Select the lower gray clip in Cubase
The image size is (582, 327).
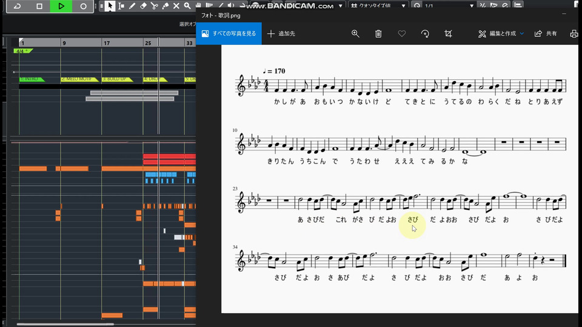point(130,99)
